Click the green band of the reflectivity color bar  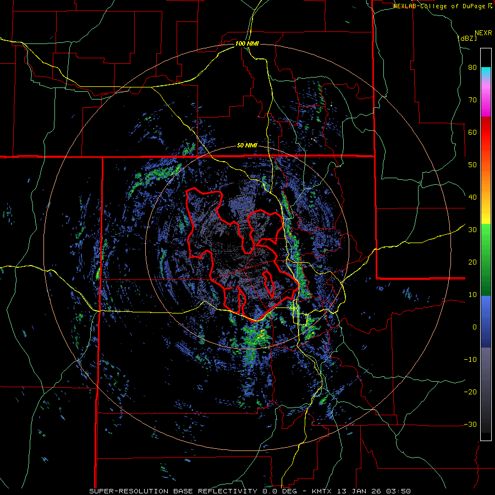(x=486, y=260)
